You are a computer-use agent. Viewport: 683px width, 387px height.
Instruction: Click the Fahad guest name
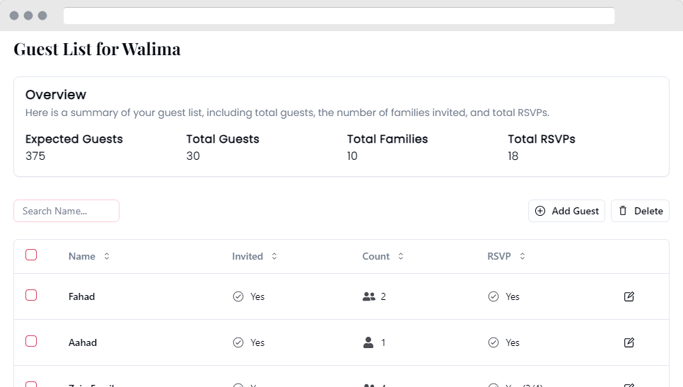coord(82,296)
